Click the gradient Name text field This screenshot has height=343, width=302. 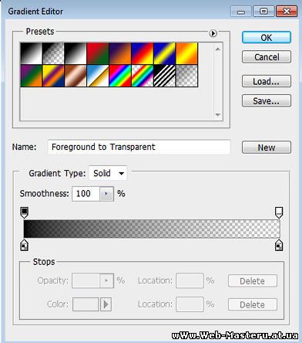[x=139, y=147]
